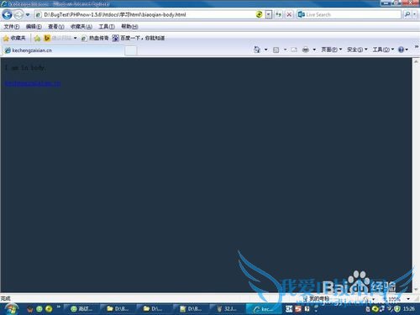Open the 工具(T) menu in menu bar
420x315 pixels.
point(107,27)
